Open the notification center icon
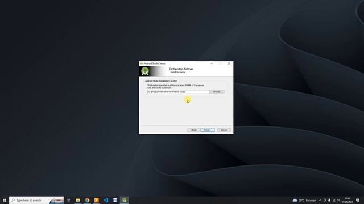Image resolution: width=364 pixels, height=204 pixels. [358, 200]
